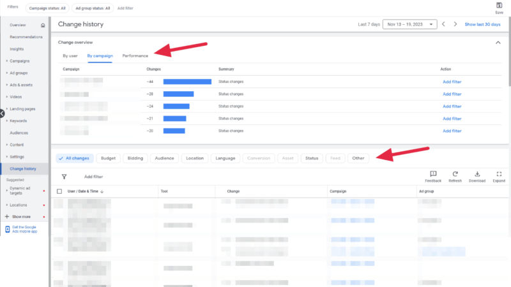Click the ~20 changes blue bar
The width and height of the screenshot is (511, 287).
point(174,131)
